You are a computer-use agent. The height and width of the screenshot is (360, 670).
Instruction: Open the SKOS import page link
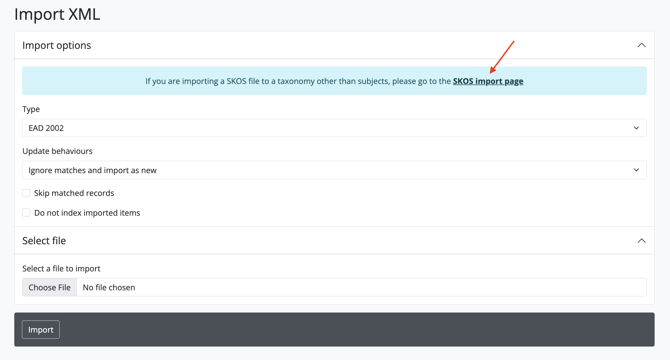click(x=488, y=81)
